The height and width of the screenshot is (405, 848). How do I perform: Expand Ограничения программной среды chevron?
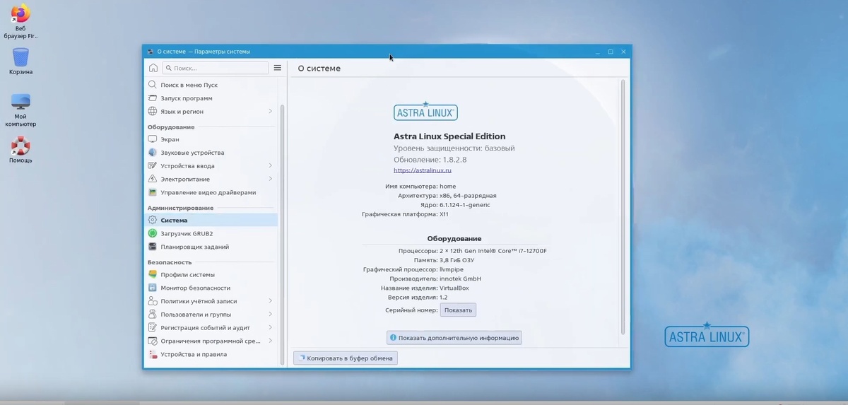(271, 341)
